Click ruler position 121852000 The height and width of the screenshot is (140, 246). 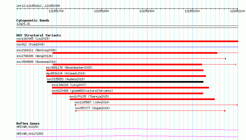tap(192, 11)
